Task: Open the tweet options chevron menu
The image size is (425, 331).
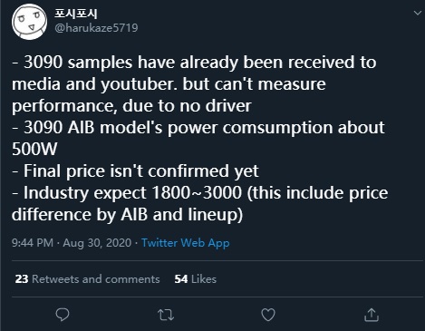Action: pyautogui.click(x=418, y=13)
